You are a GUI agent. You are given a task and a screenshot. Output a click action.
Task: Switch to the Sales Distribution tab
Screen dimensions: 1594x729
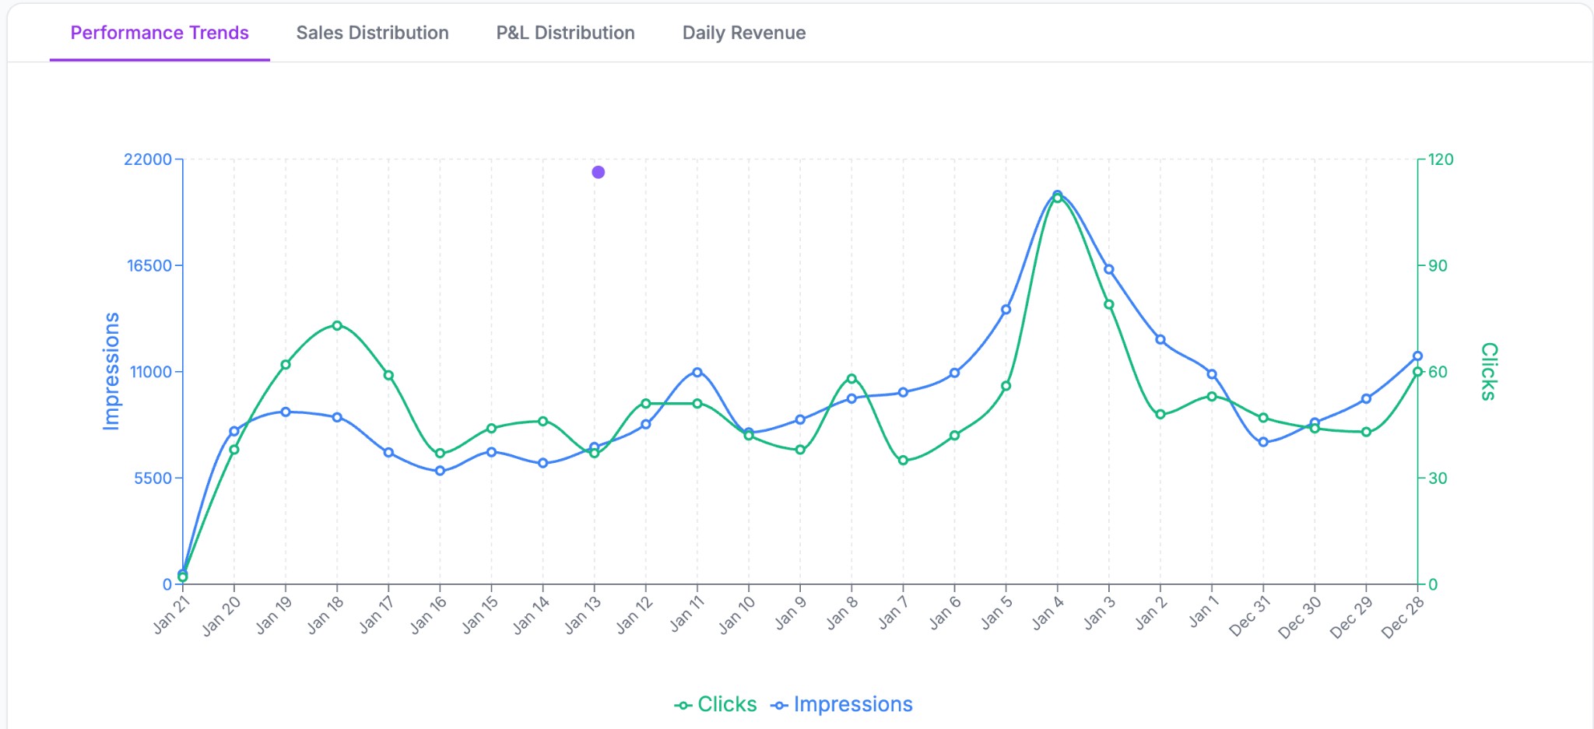pos(372,33)
